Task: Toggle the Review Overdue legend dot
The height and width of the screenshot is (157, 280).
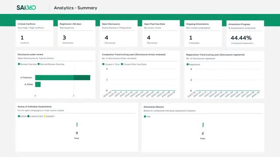Action: (19, 64)
